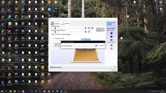Open the Epic Games Launcher desktop shortcut

point(3,10)
